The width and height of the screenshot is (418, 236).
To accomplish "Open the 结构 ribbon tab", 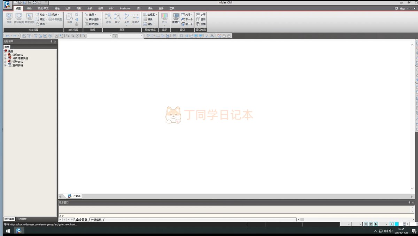I will (29, 8).
